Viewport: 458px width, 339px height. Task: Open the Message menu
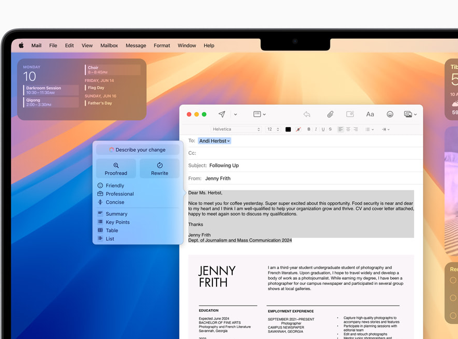coord(136,45)
